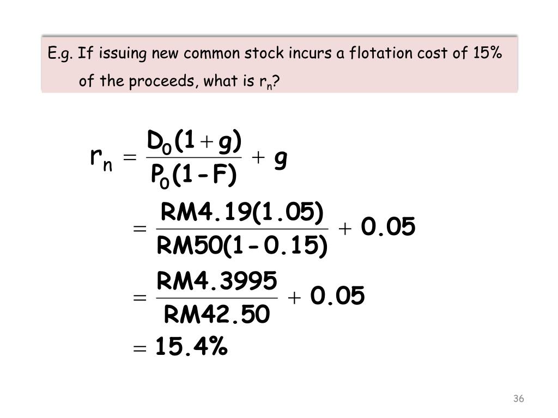Select the text 'flotation cost of 15%'
Screen dimensions: 558x418
tap(425, 53)
